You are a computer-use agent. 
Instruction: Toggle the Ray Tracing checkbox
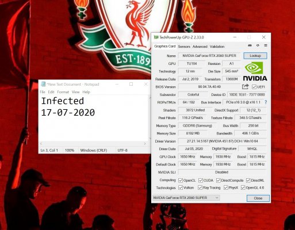(x=200, y=187)
